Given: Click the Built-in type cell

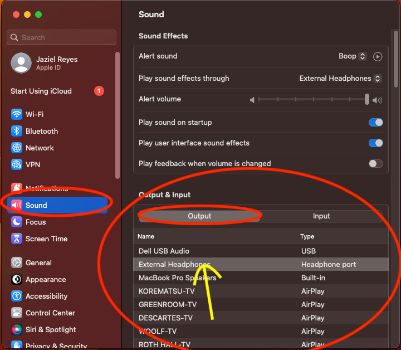Looking at the screenshot, I should coord(313,278).
